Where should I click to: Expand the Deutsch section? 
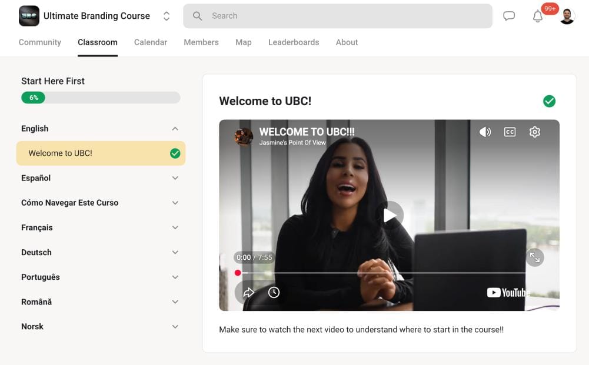tap(100, 252)
